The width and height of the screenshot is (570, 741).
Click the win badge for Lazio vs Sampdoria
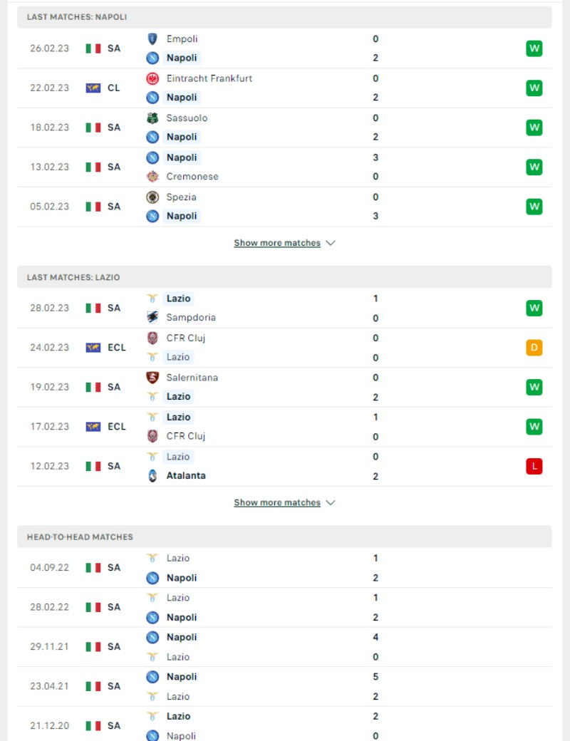(x=534, y=308)
